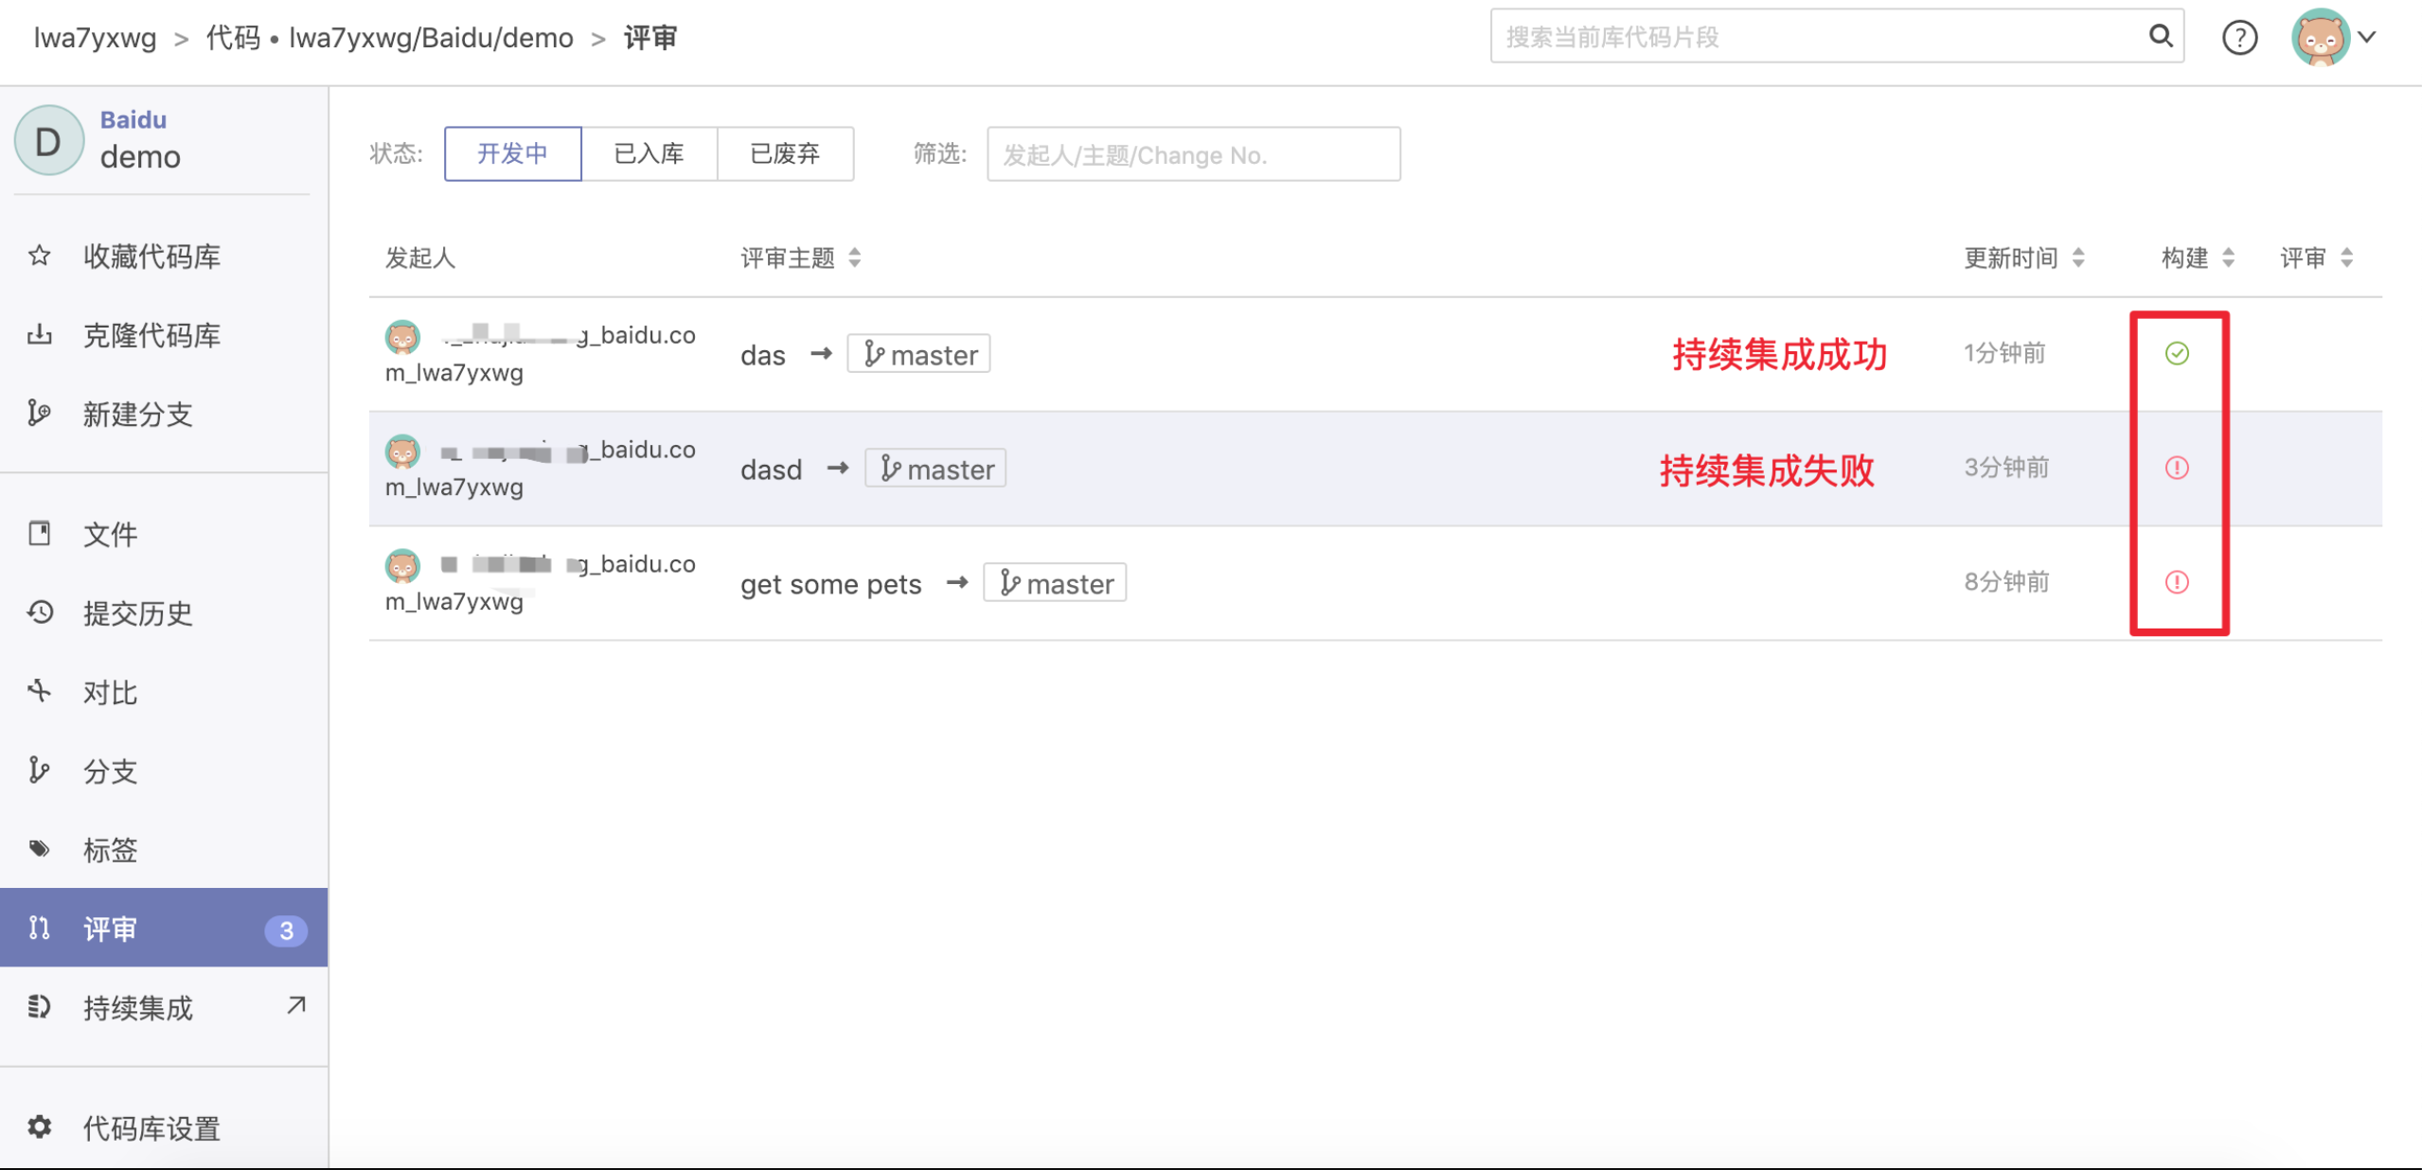Viewport: 2422px width, 1170px height.
Task: Click the commit history clock icon
Action: click(x=39, y=612)
